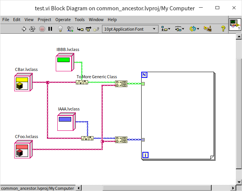Pause the VI execution
This screenshot has height=191, width=242.
[x=50, y=29]
